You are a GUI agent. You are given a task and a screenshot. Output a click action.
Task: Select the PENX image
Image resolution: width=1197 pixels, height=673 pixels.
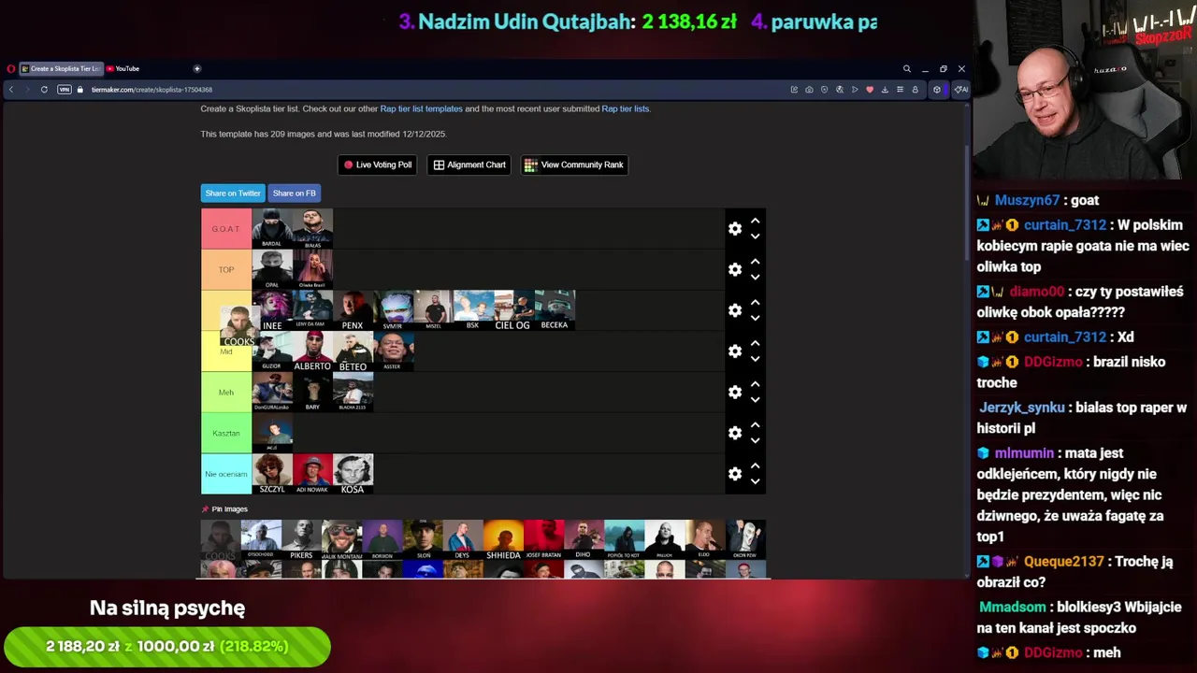353,310
